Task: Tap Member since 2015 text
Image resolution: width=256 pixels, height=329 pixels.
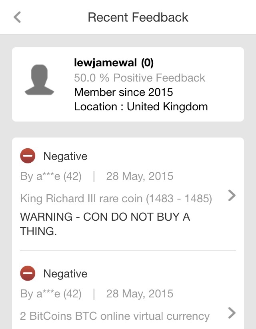Action: click(124, 92)
